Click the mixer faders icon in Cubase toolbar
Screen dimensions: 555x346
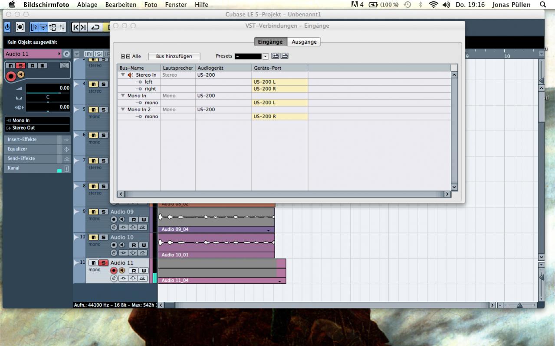point(62,27)
